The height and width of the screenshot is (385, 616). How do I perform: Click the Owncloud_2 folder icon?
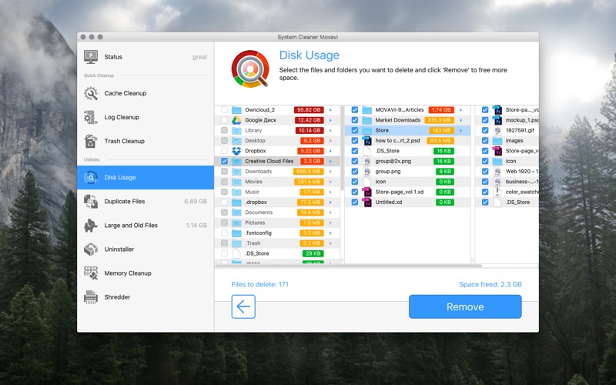[x=236, y=110]
